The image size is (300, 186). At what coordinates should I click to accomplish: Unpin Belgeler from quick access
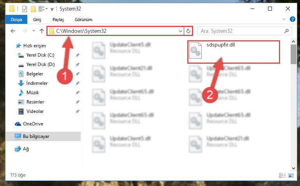[78, 74]
